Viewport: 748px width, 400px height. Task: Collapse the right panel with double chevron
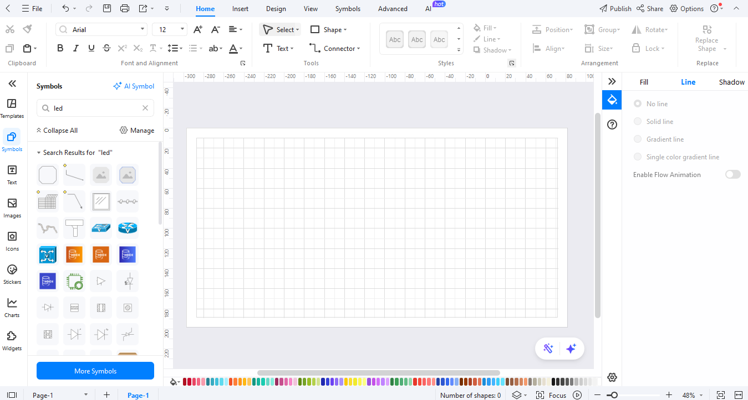pyautogui.click(x=612, y=81)
